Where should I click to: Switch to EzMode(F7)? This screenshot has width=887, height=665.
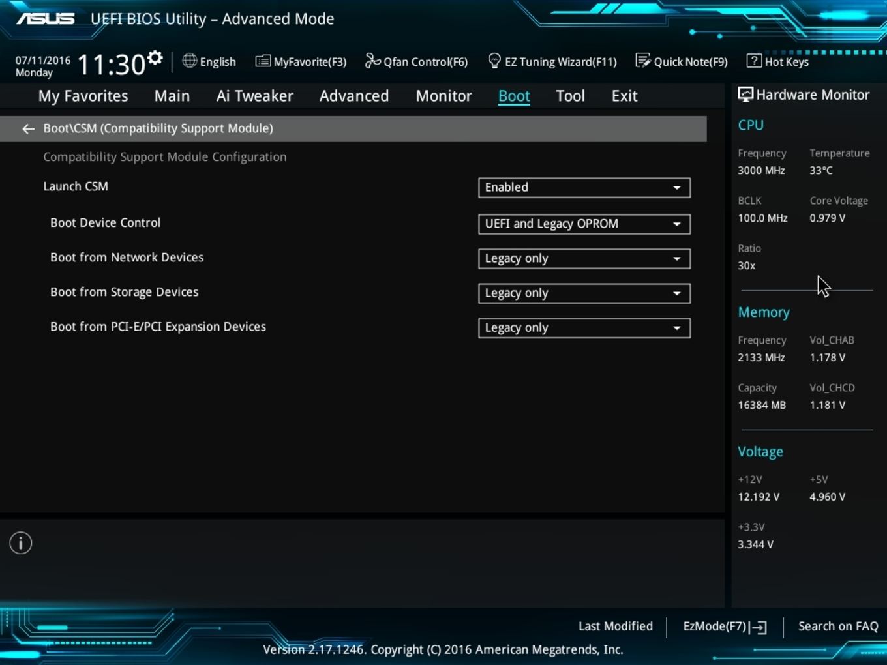point(725,627)
